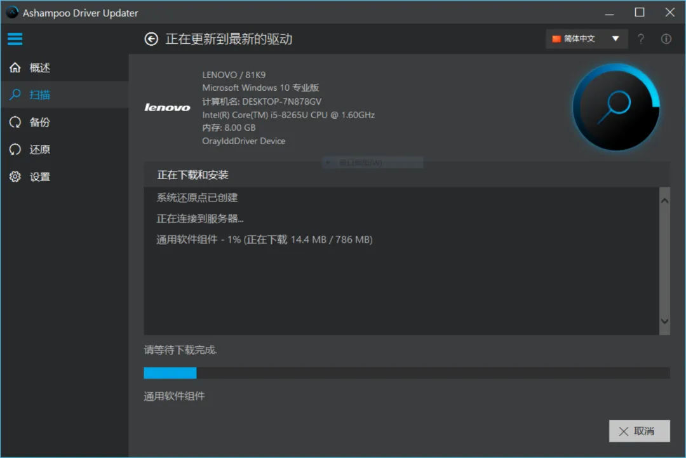Open the hamburger menu icon

pyautogui.click(x=15, y=39)
